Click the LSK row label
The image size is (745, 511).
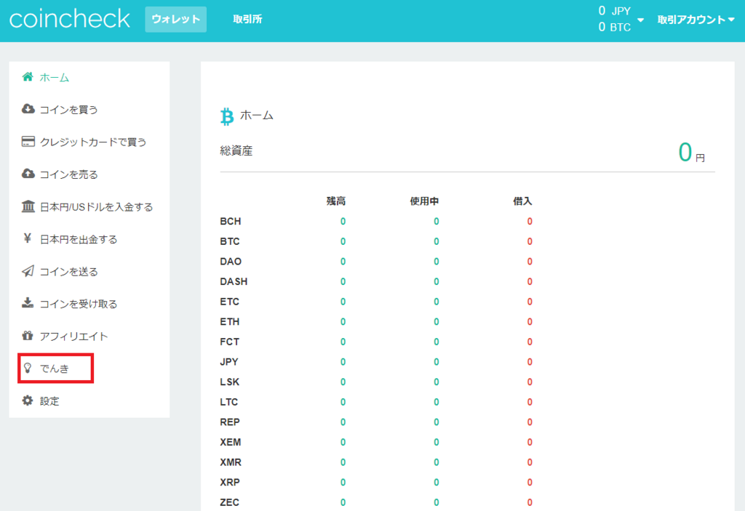229,382
